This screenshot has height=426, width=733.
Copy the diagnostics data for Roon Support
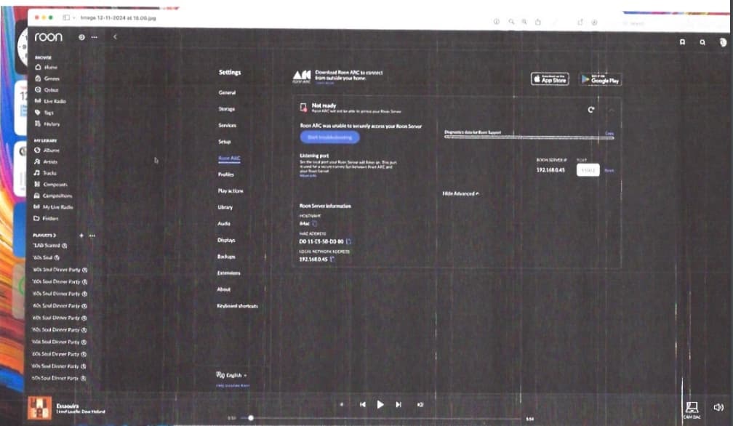609,133
